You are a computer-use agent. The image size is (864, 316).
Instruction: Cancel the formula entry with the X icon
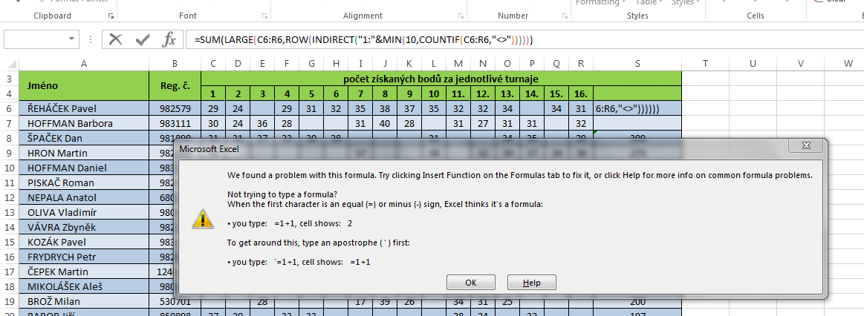point(115,39)
